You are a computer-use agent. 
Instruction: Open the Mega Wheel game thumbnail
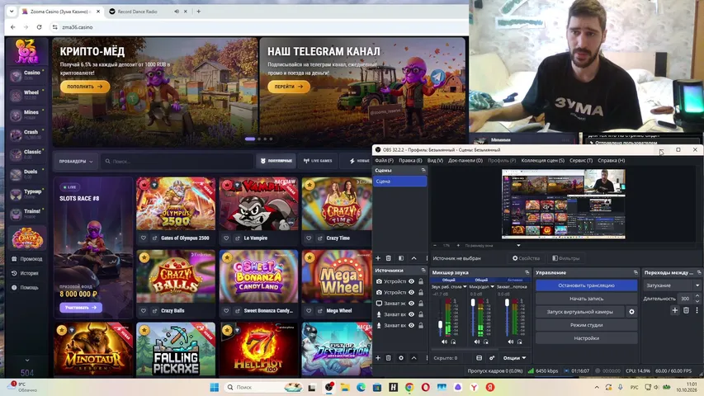pyautogui.click(x=337, y=276)
